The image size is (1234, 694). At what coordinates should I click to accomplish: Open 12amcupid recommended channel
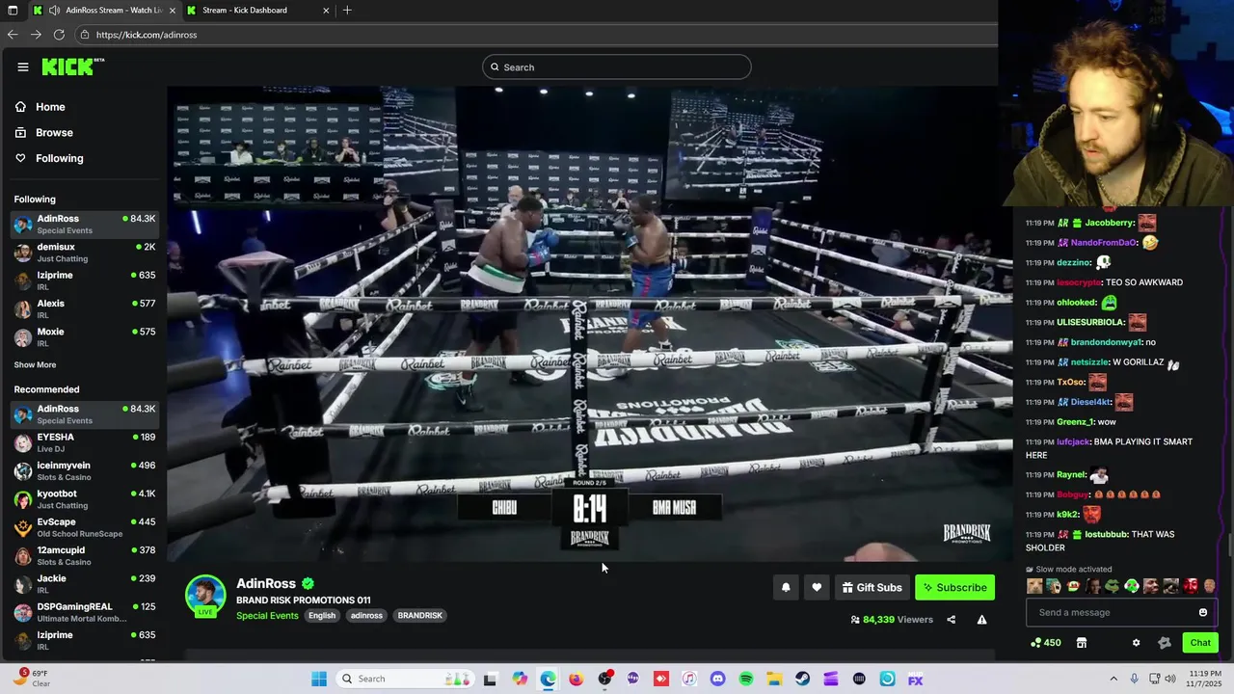point(83,555)
